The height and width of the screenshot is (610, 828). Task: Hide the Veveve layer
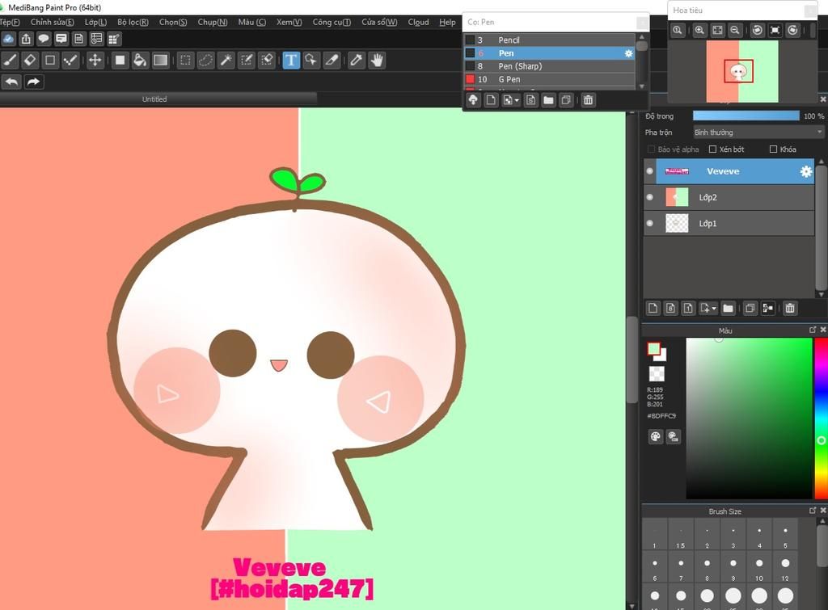[649, 171]
